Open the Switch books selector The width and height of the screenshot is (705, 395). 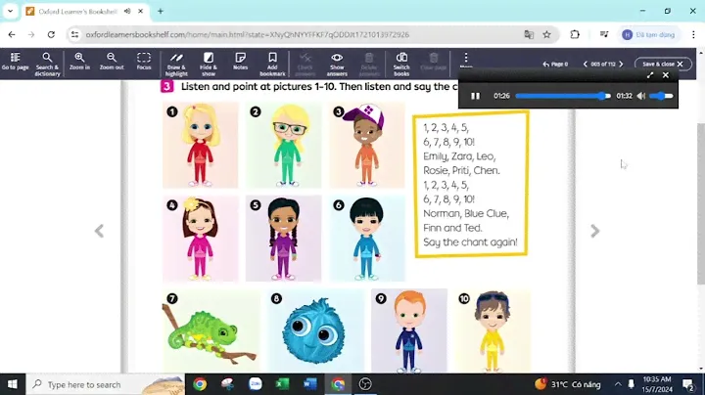tap(401, 62)
